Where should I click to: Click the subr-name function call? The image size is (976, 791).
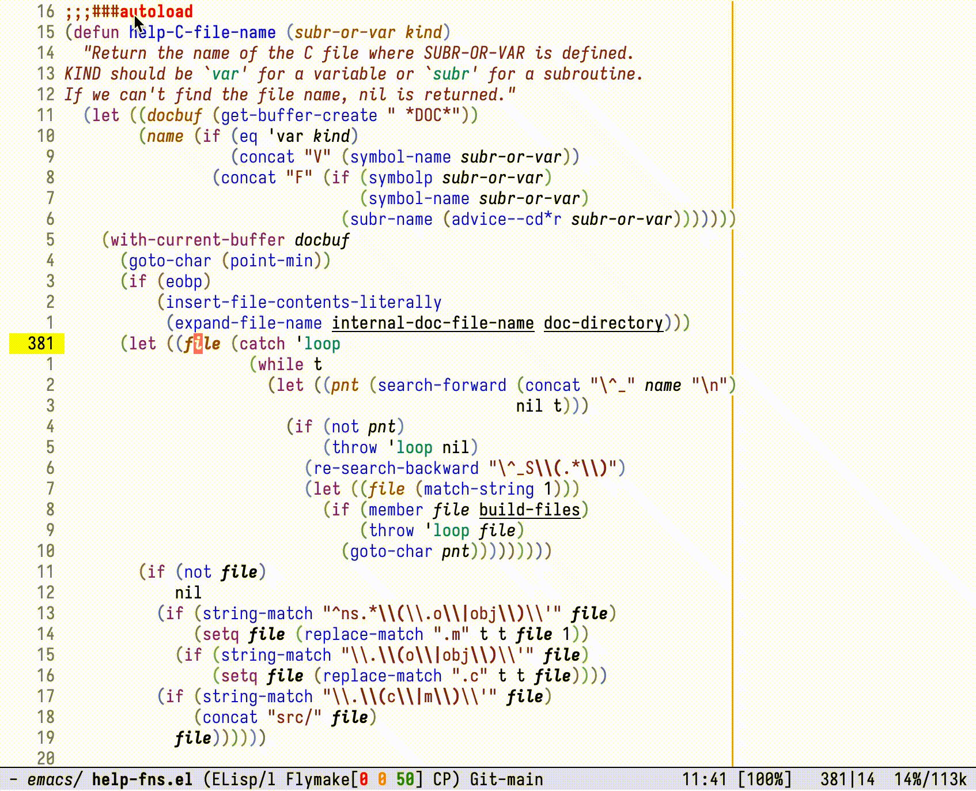pos(391,219)
